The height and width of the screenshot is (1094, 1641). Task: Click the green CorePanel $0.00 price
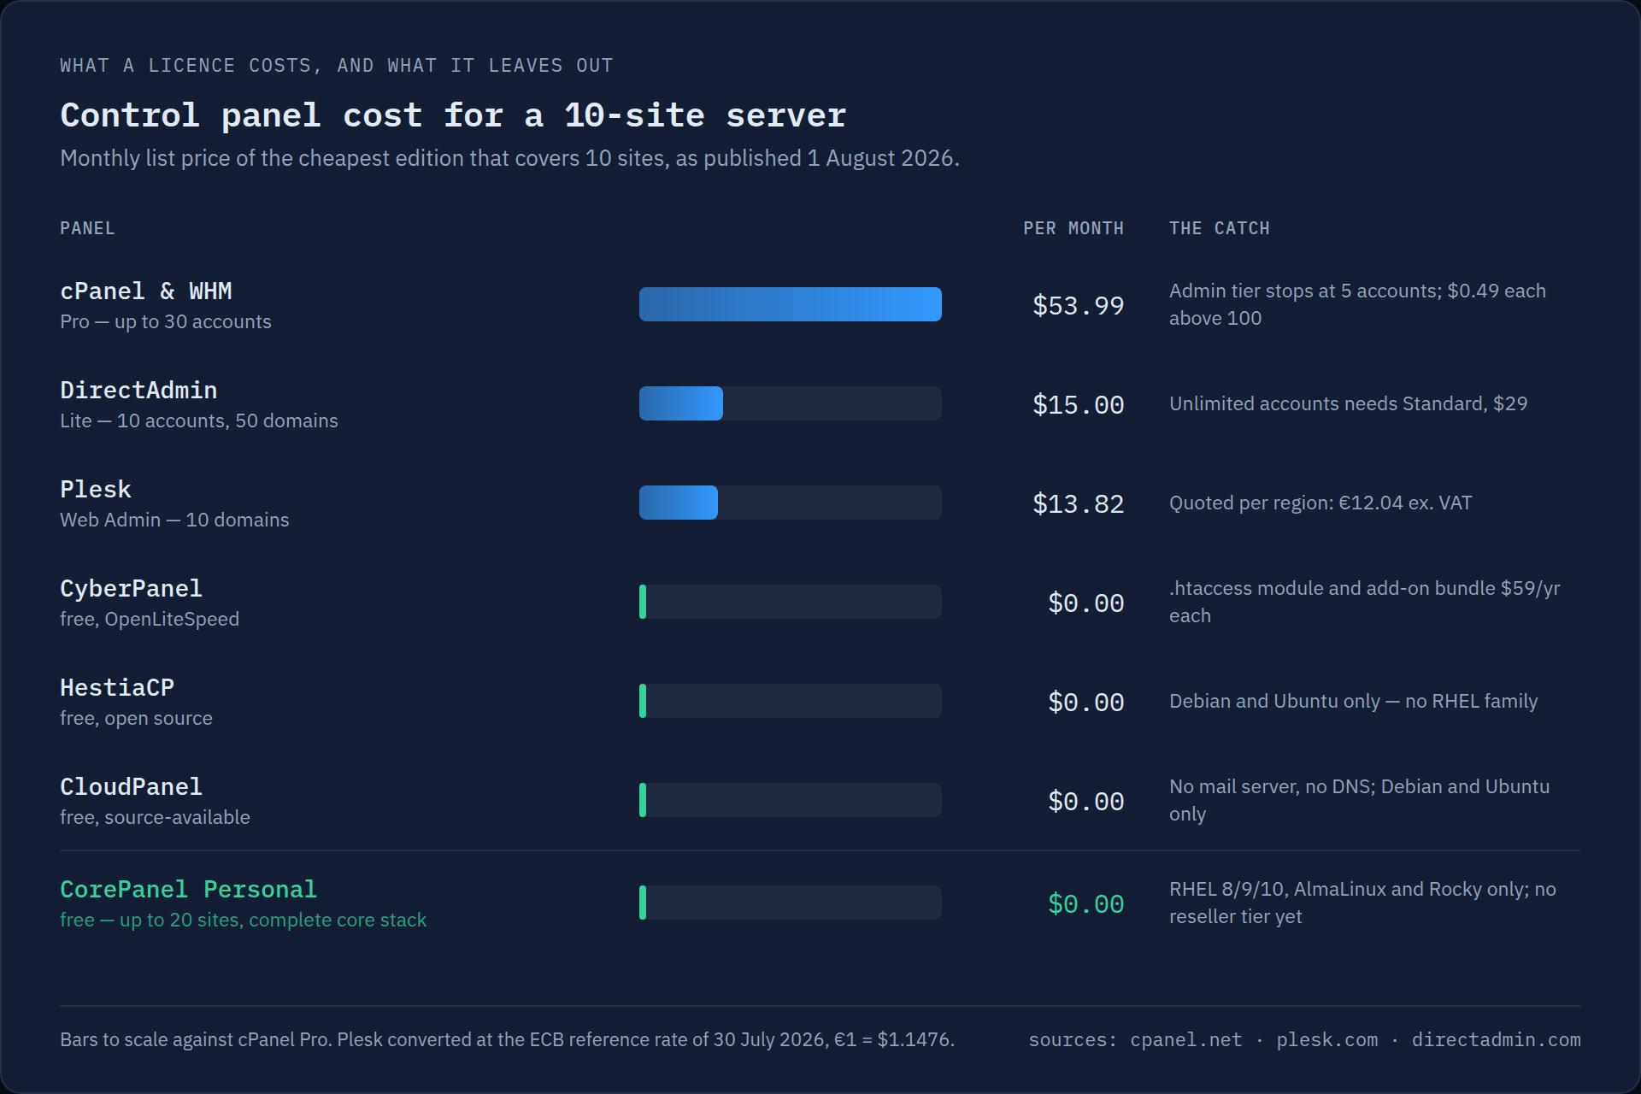click(x=1085, y=903)
